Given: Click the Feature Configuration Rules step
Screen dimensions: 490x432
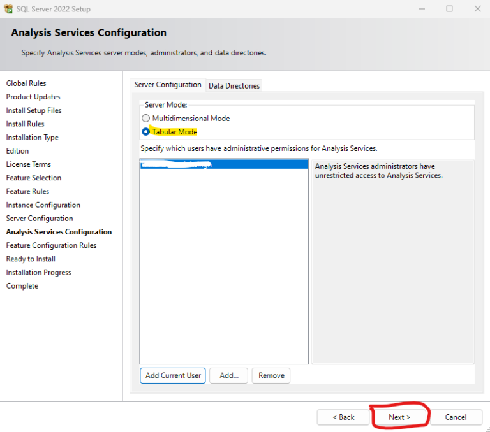Looking at the screenshot, I should pyautogui.click(x=51, y=245).
